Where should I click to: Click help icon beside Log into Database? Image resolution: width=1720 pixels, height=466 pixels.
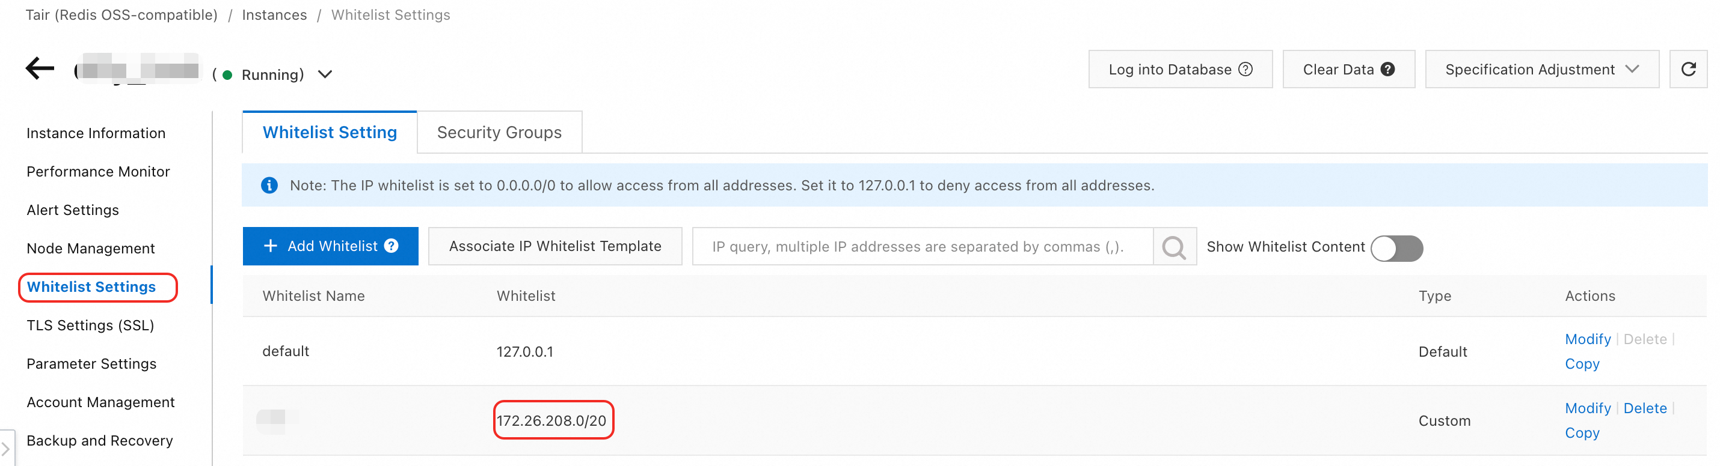click(1245, 69)
